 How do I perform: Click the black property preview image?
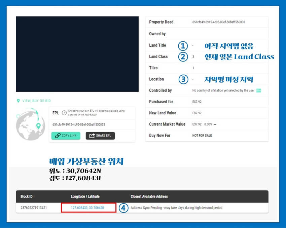tap(77, 54)
